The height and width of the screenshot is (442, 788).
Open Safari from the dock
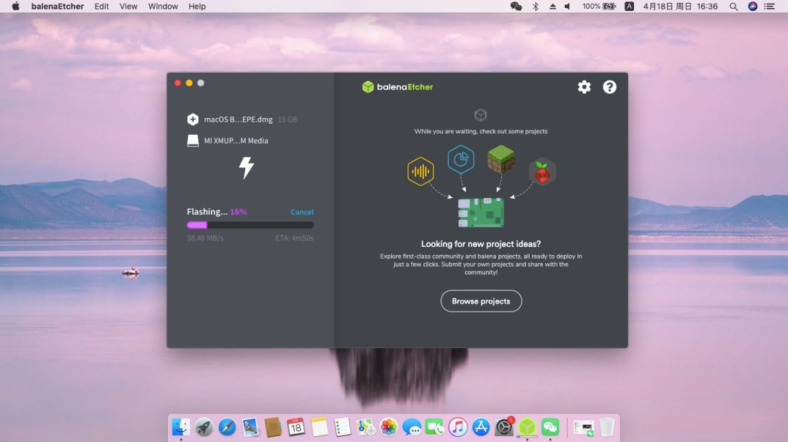pos(227,427)
